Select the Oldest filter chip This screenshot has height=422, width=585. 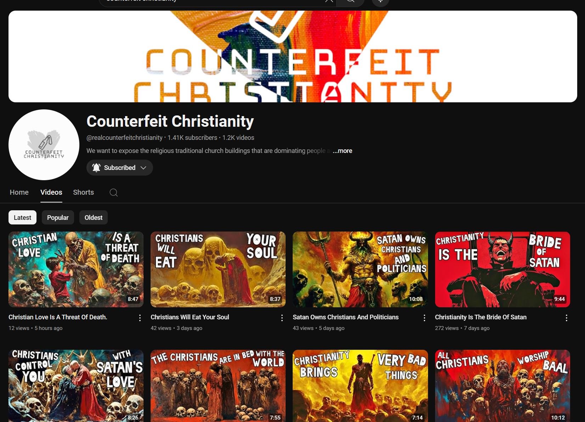tap(94, 217)
